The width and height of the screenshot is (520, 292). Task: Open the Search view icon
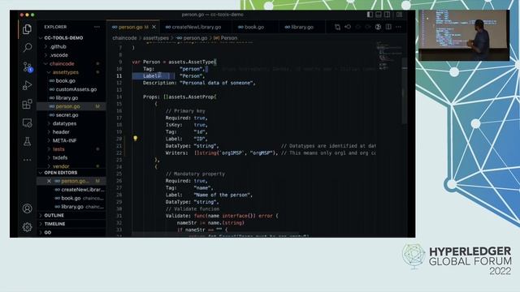click(x=27, y=48)
